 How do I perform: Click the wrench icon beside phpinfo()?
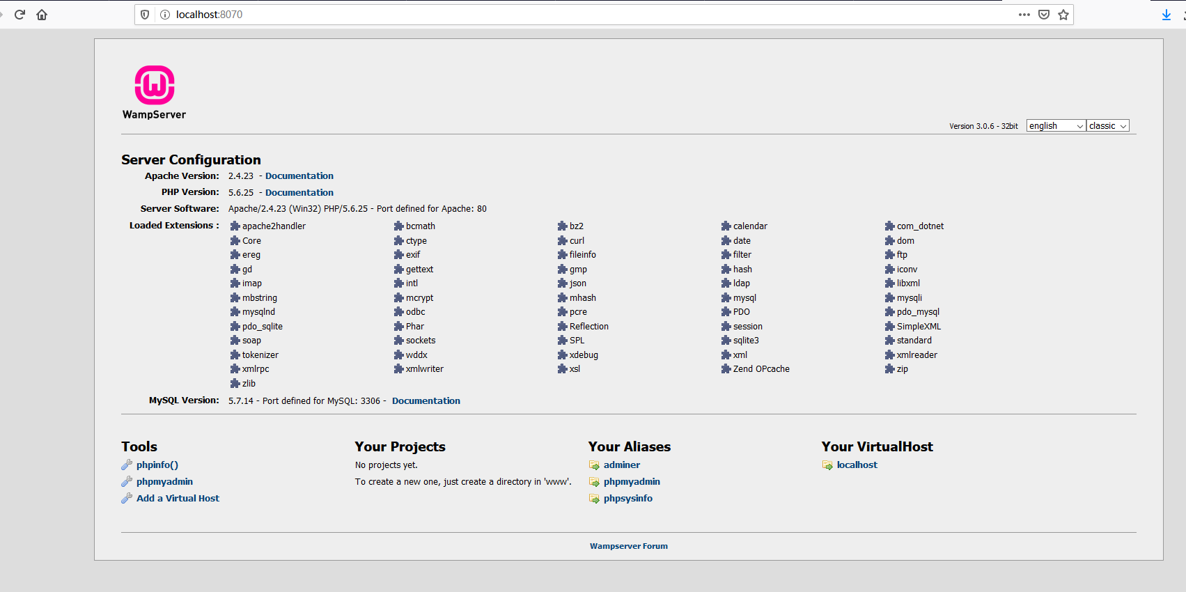click(x=127, y=465)
